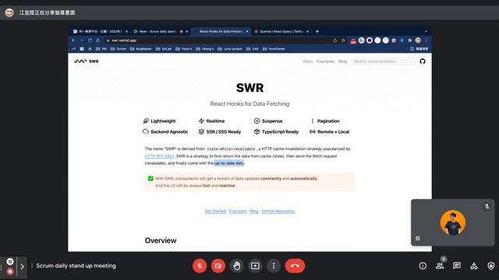The height and width of the screenshot is (280, 499).
Task: Open the Junyi project bookmarks folder
Action: tap(230, 49)
